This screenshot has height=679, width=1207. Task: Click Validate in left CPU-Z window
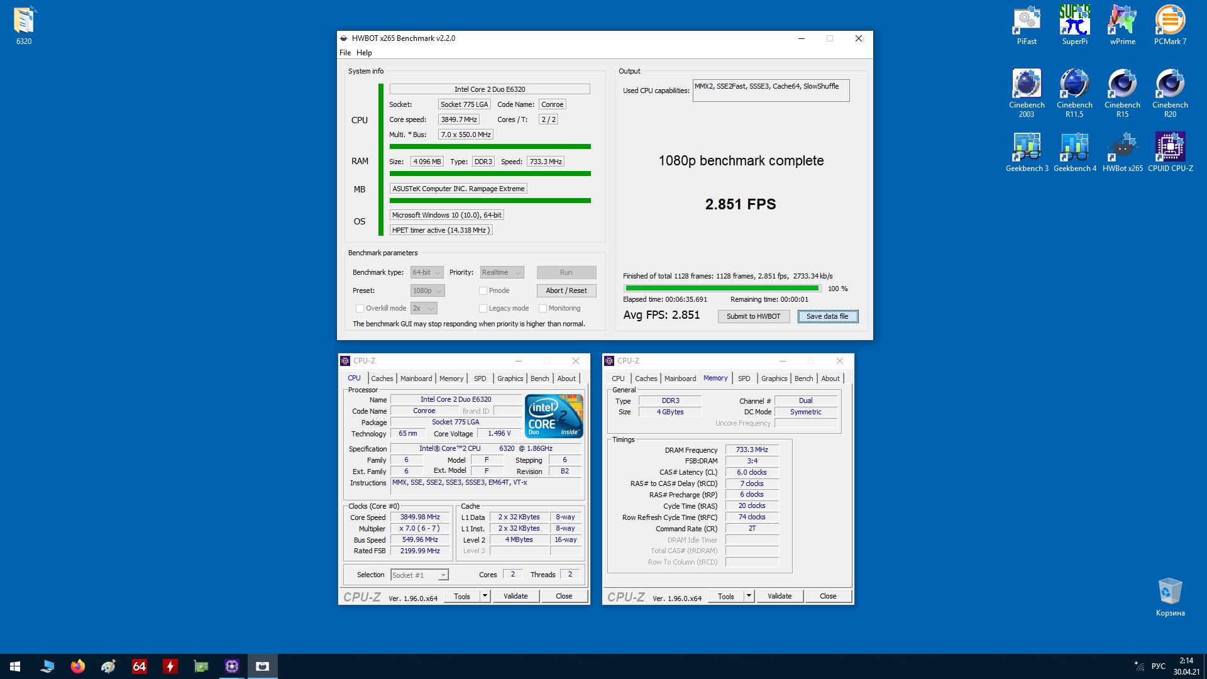point(515,596)
